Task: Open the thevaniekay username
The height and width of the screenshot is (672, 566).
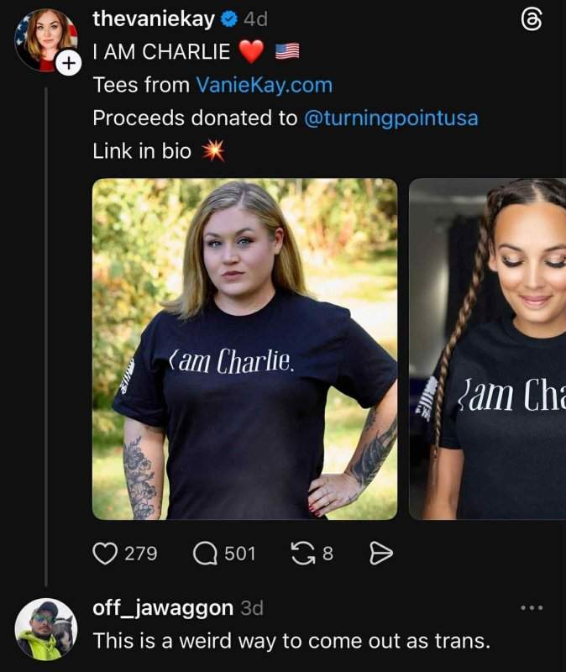Action: click(154, 18)
